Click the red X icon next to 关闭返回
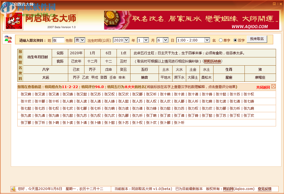 point(273,86)
